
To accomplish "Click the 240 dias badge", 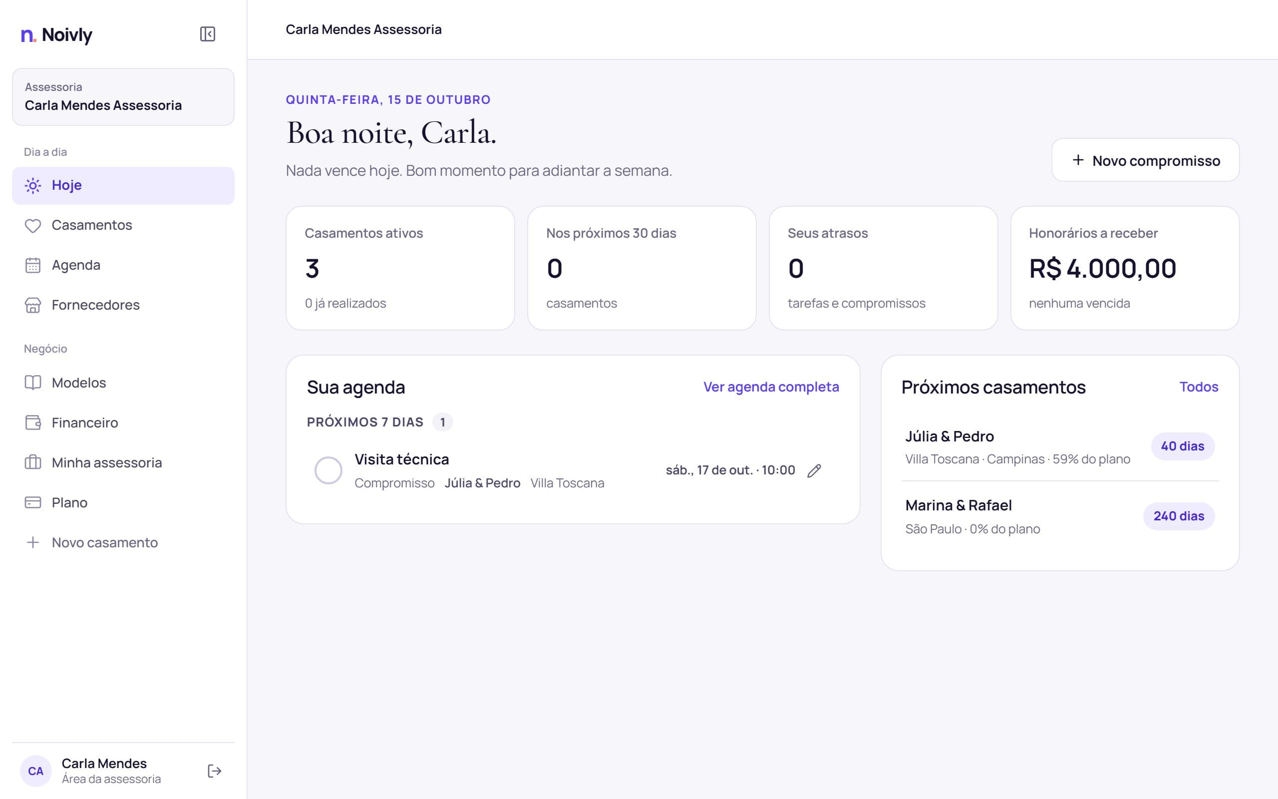I will (x=1179, y=516).
